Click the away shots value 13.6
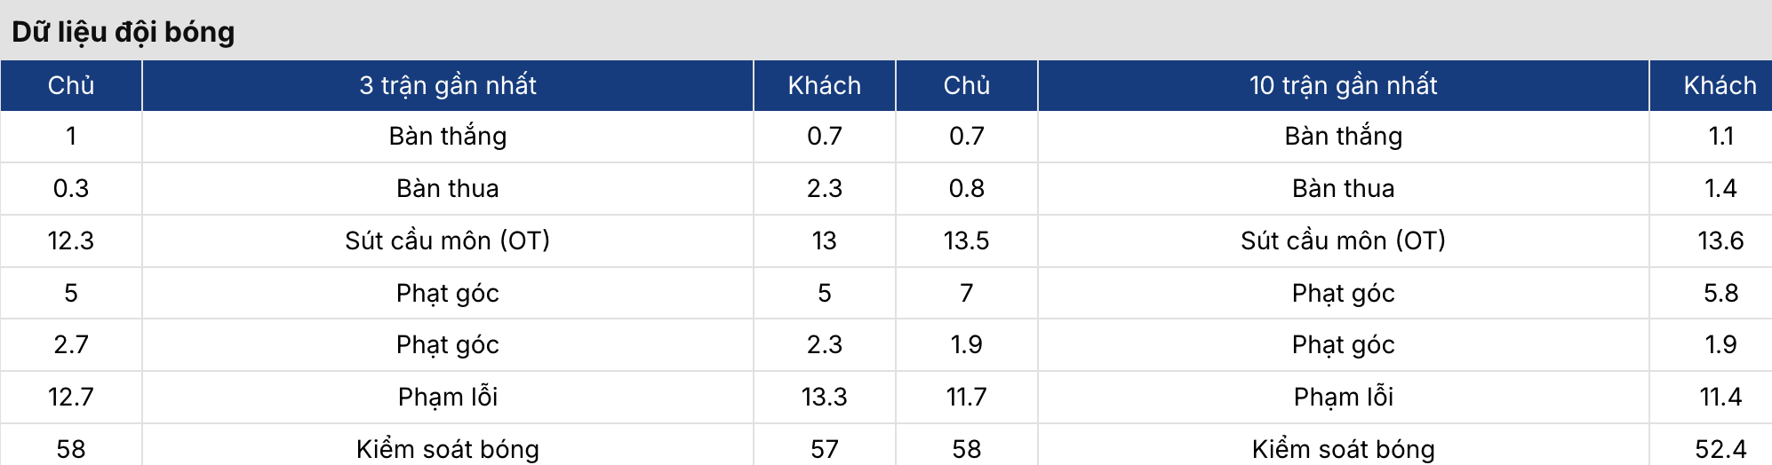1772x465 pixels. click(1720, 240)
